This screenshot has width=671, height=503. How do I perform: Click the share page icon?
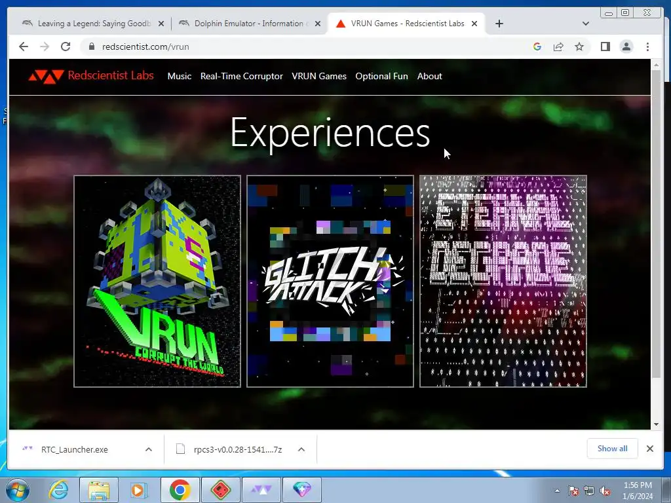point(558,47)
